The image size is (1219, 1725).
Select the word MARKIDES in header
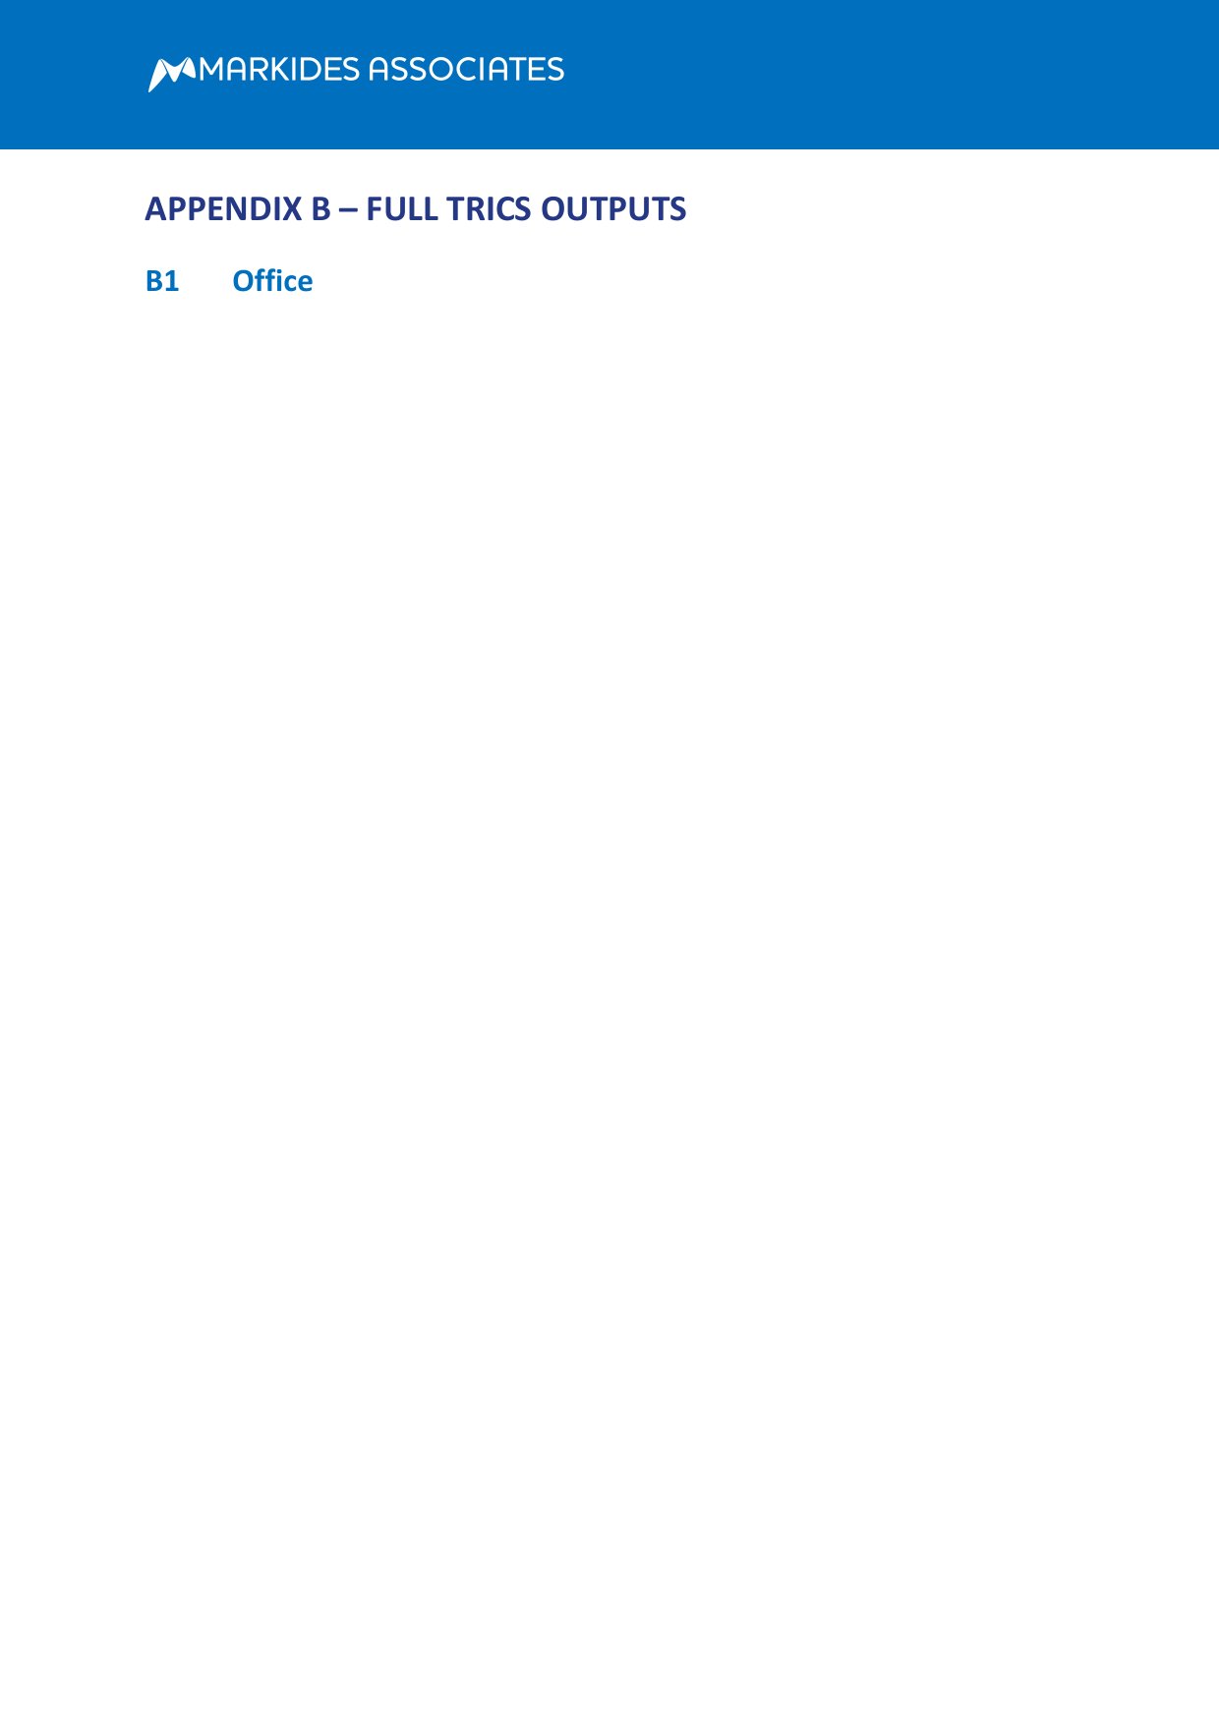pyautogui.click(x=280, y=70)
